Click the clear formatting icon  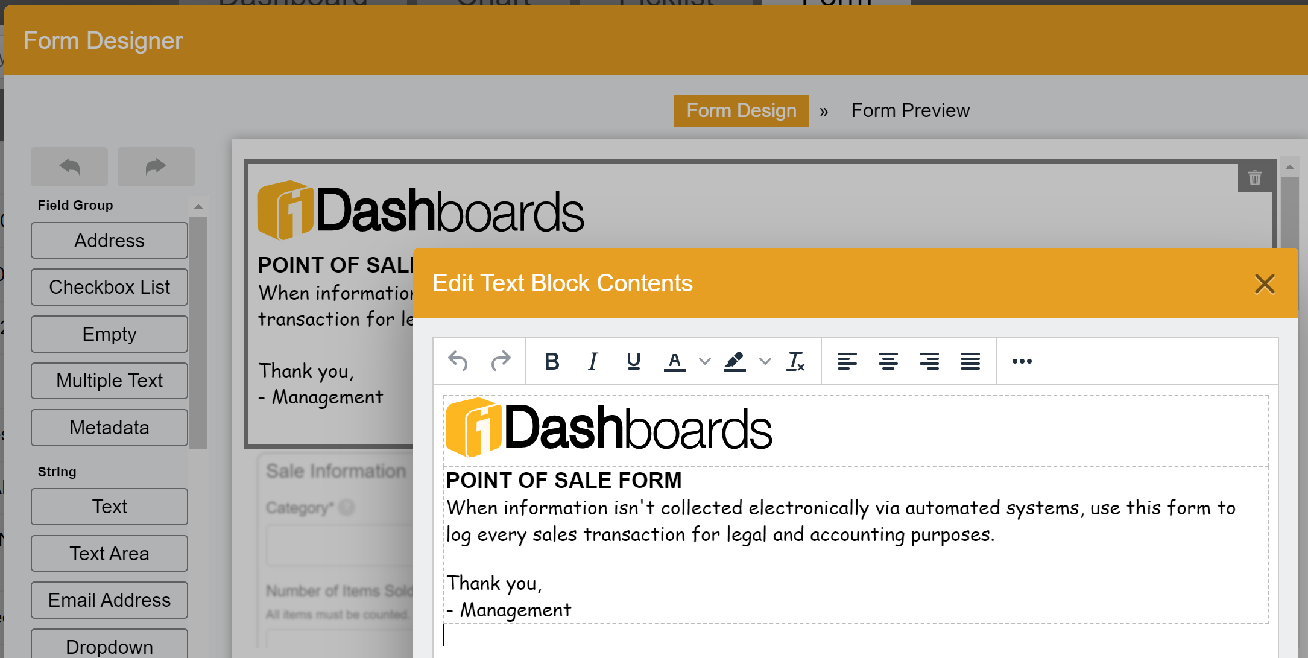(x=795, y=361)
